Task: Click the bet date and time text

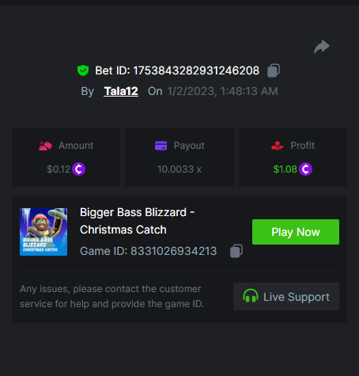Action: 223,91
